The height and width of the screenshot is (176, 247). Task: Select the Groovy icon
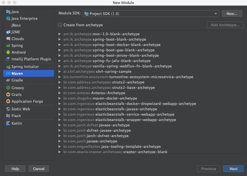click(8, 88)
